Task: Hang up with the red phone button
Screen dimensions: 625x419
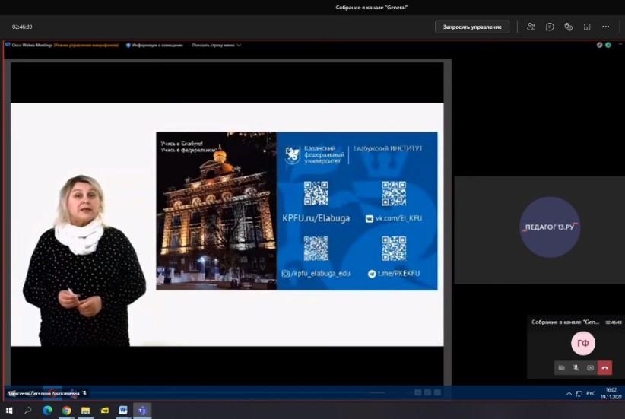Action: [605, 367]
